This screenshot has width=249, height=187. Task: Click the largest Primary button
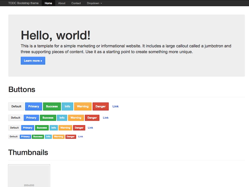(34, 106)
